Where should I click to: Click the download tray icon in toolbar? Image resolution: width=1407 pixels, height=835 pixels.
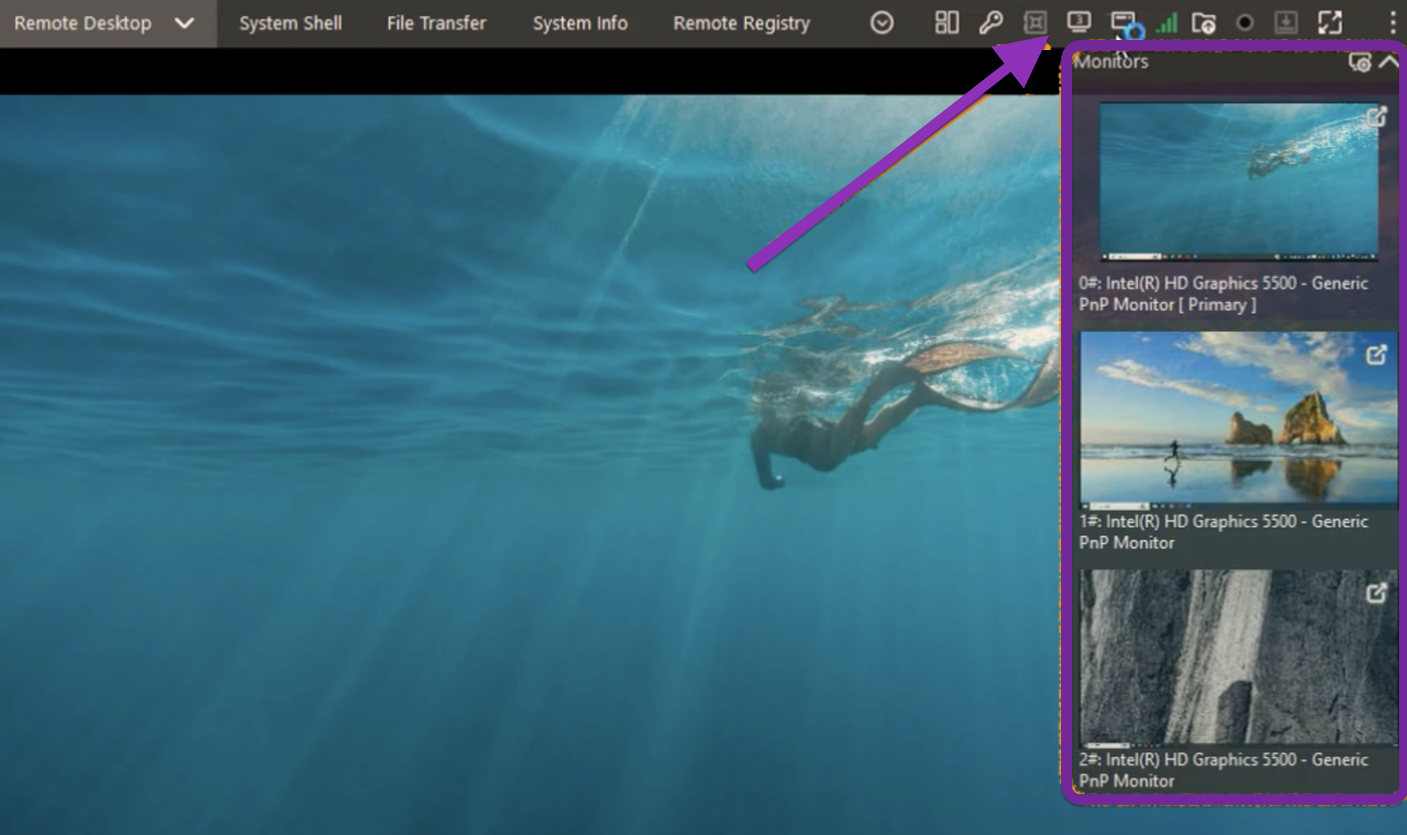pos(1286,23)
